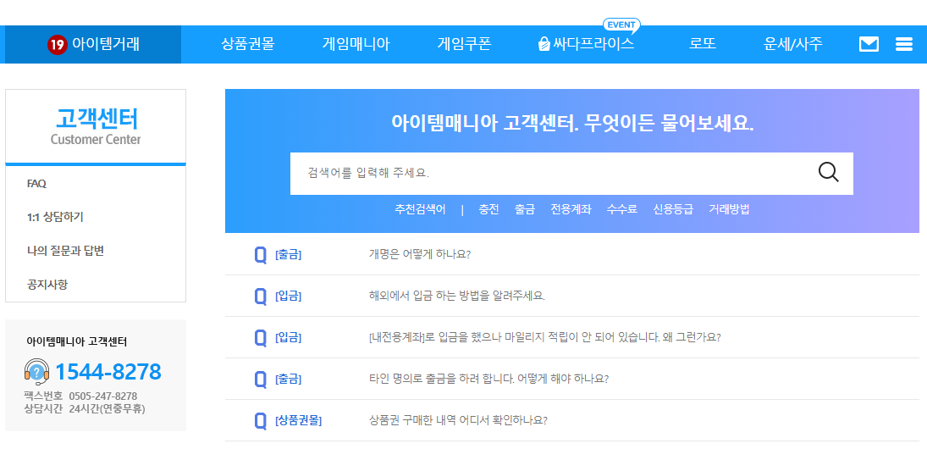The width and height of the screenshot is (927, 449).
Task: Open question 해외에서 입금 하는 방법을 알려주세요
Action: [457, 296]
